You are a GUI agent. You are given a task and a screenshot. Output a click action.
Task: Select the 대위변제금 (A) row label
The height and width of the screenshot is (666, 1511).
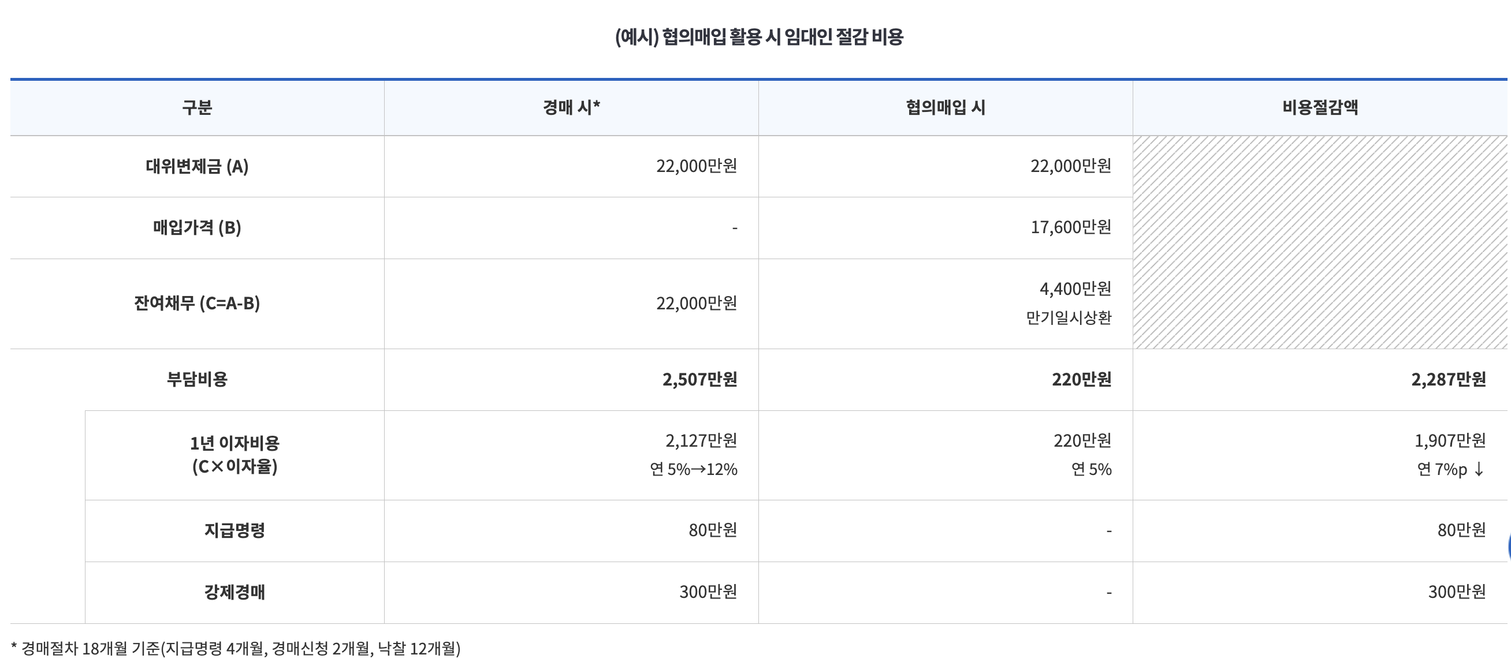[197, 166]
